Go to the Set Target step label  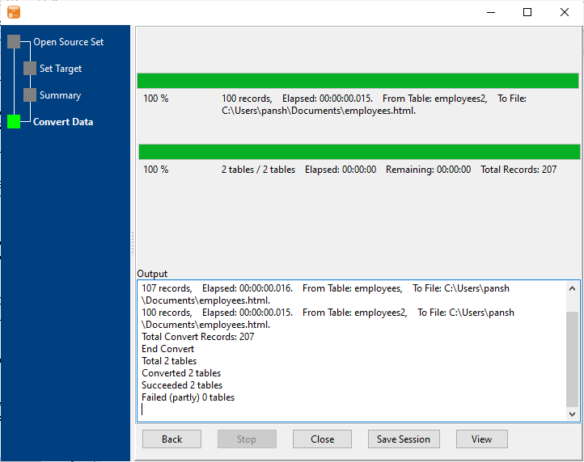pos(61,69)
